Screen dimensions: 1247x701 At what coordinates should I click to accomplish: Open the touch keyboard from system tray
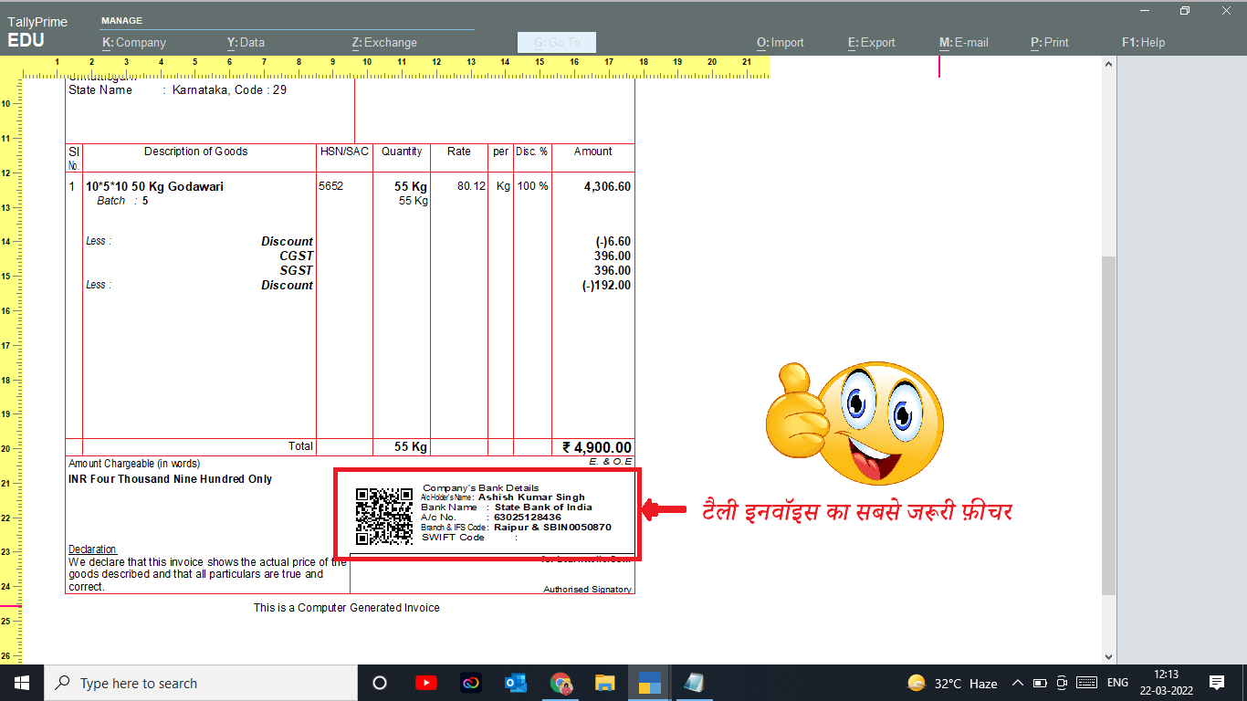pyautogui.click(x=1085, y=682)
